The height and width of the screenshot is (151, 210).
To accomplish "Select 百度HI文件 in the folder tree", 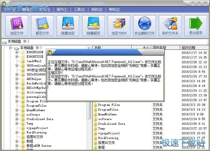I will (x=35, y=137).
